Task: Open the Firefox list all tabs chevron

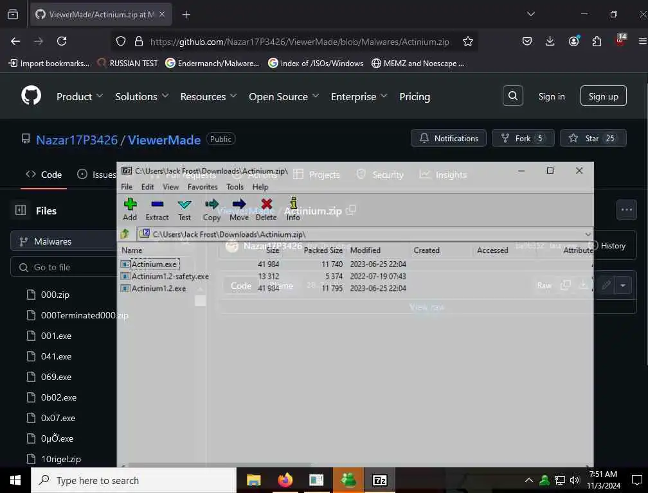Action: click(x=530, y=14)
